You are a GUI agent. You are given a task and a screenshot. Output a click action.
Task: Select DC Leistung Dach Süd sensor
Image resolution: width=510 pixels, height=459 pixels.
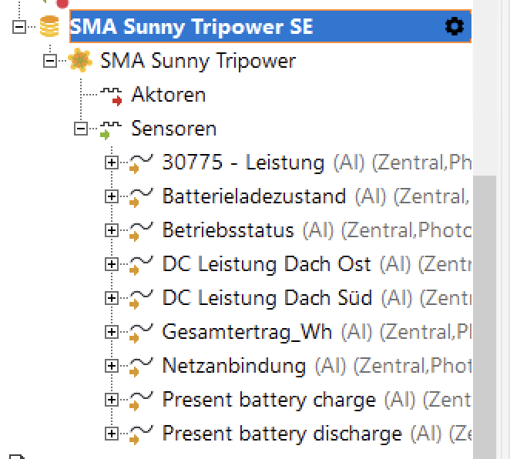(267, 298)
